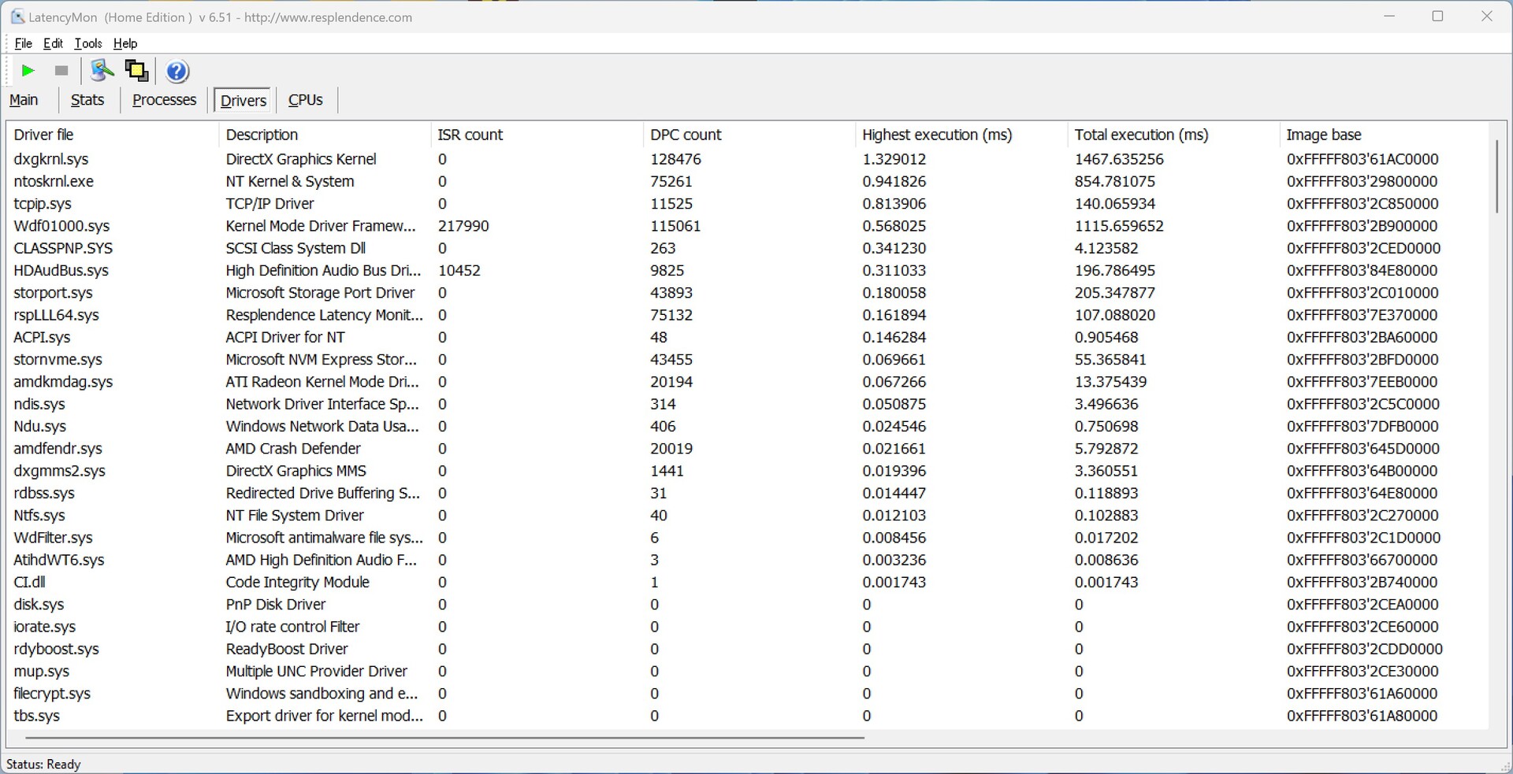The width and height of the screenshot is (1513, 774).
Task: Select the iorate.sys driver row
Action: pyautogui.click(x=747, y=628)
